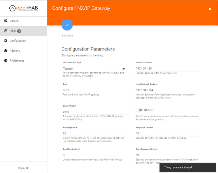The image size is (218, 173).
Task: Click the Local KNX GA field 0.0.0
Action: [x=94, y=112]
